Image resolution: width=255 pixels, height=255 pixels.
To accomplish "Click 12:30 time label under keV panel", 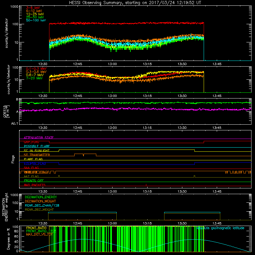I will (43, 64).
